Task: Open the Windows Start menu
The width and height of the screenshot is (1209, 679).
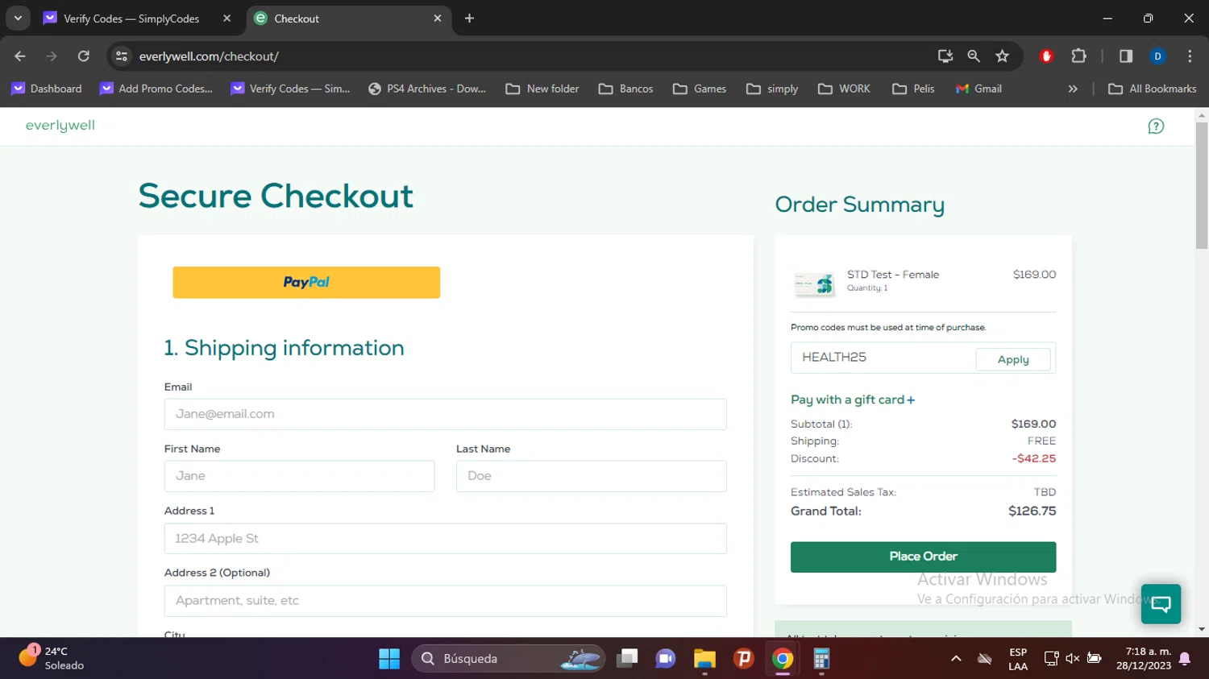Action: pos(389,659)
